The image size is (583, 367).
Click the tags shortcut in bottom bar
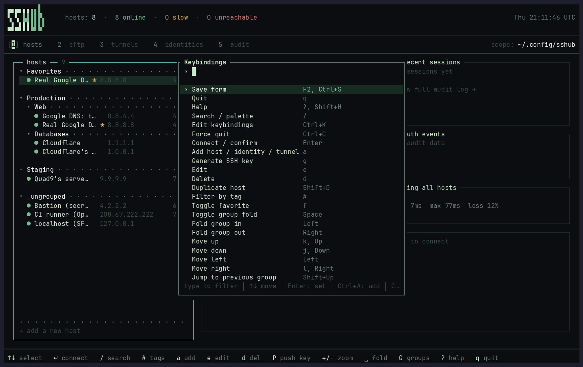153,358
